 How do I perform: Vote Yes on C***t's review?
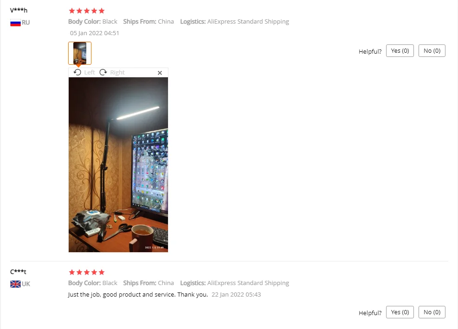(400, 312)
